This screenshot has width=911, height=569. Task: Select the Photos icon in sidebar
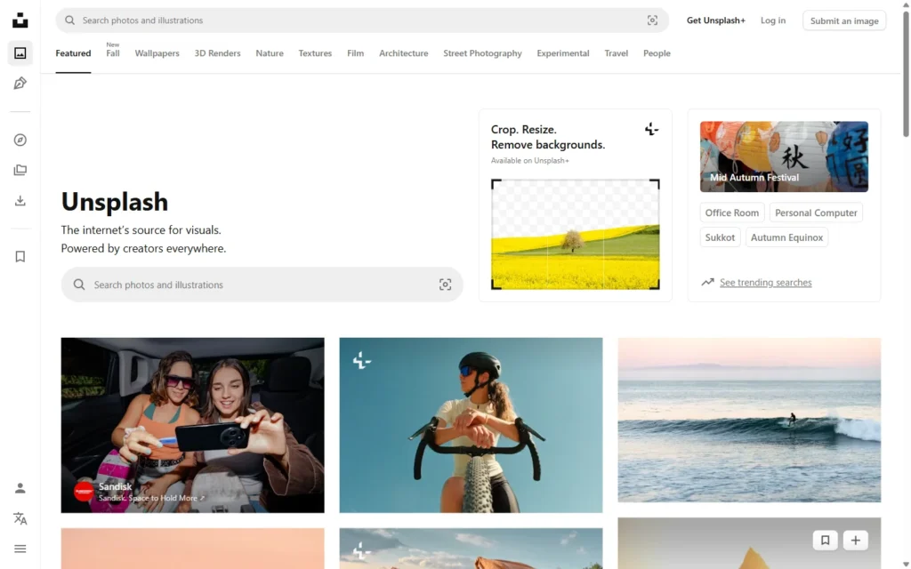pos(20,53)
